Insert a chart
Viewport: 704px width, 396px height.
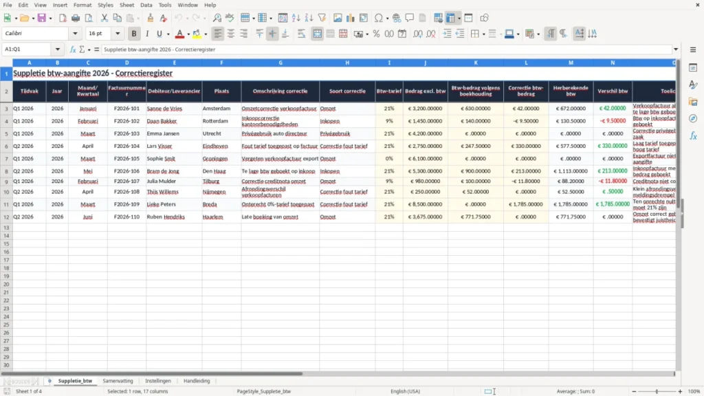[351, 18]
